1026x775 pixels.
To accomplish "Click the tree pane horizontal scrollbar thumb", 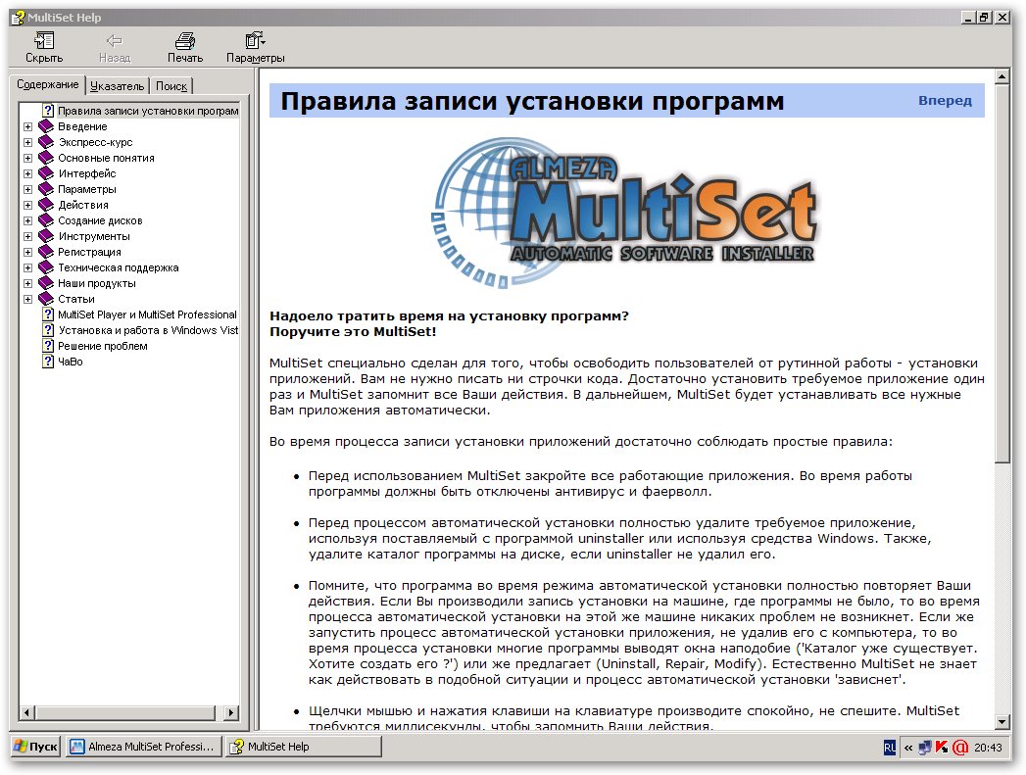I will coord(125,712).
